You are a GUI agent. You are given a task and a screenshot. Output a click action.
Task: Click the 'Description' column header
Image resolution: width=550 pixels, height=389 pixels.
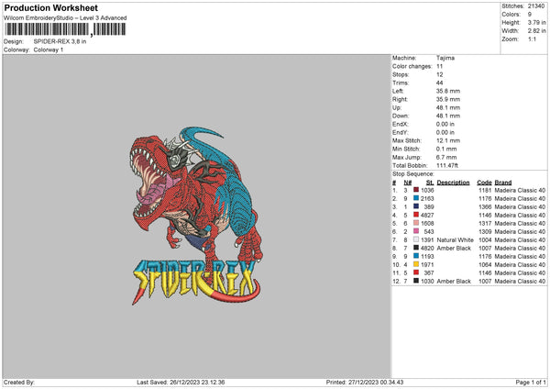pyautogui.click(x=453, y=183)
